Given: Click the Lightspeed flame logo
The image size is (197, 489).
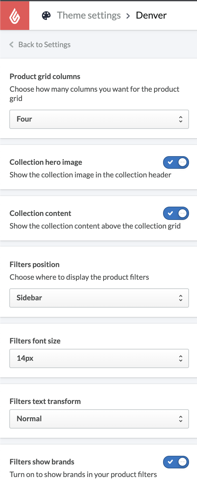Looking at the screenshot, I should [15, 15].
